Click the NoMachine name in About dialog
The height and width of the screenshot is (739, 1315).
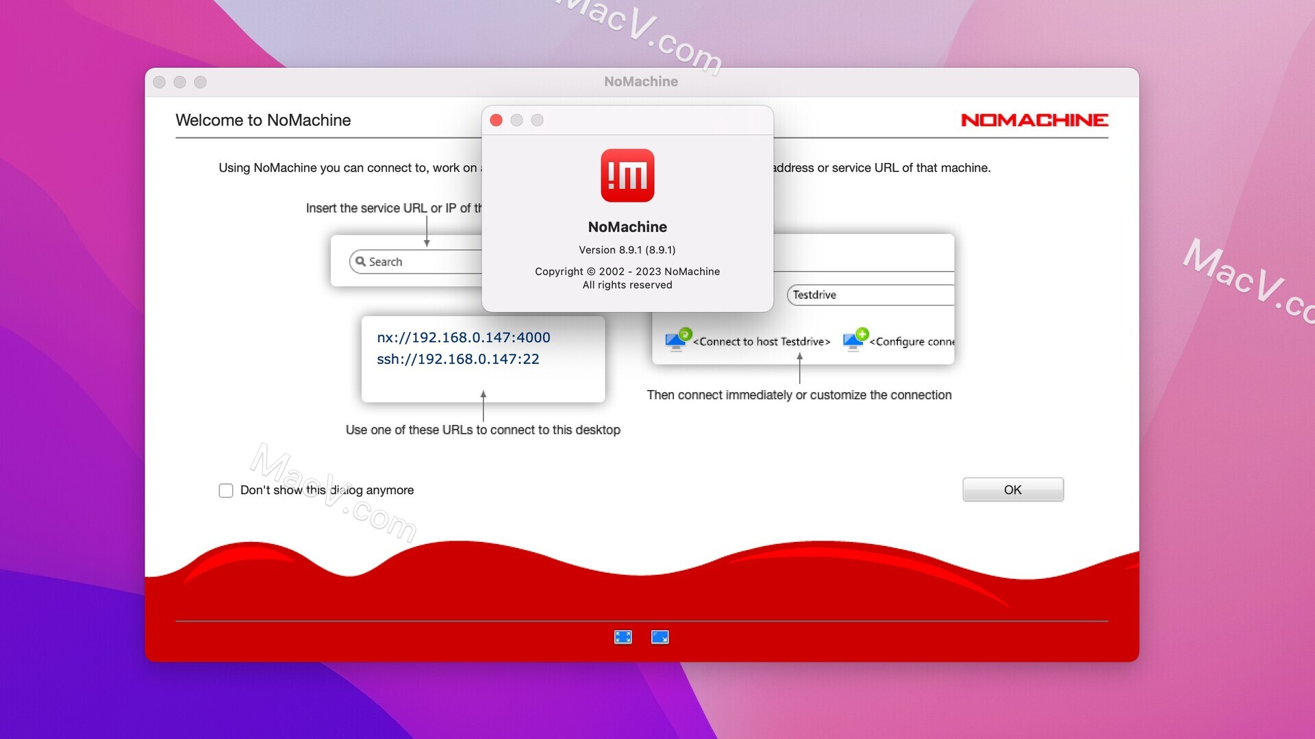627,227
